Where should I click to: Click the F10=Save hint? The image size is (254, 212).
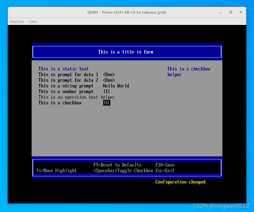click(165, 165)
